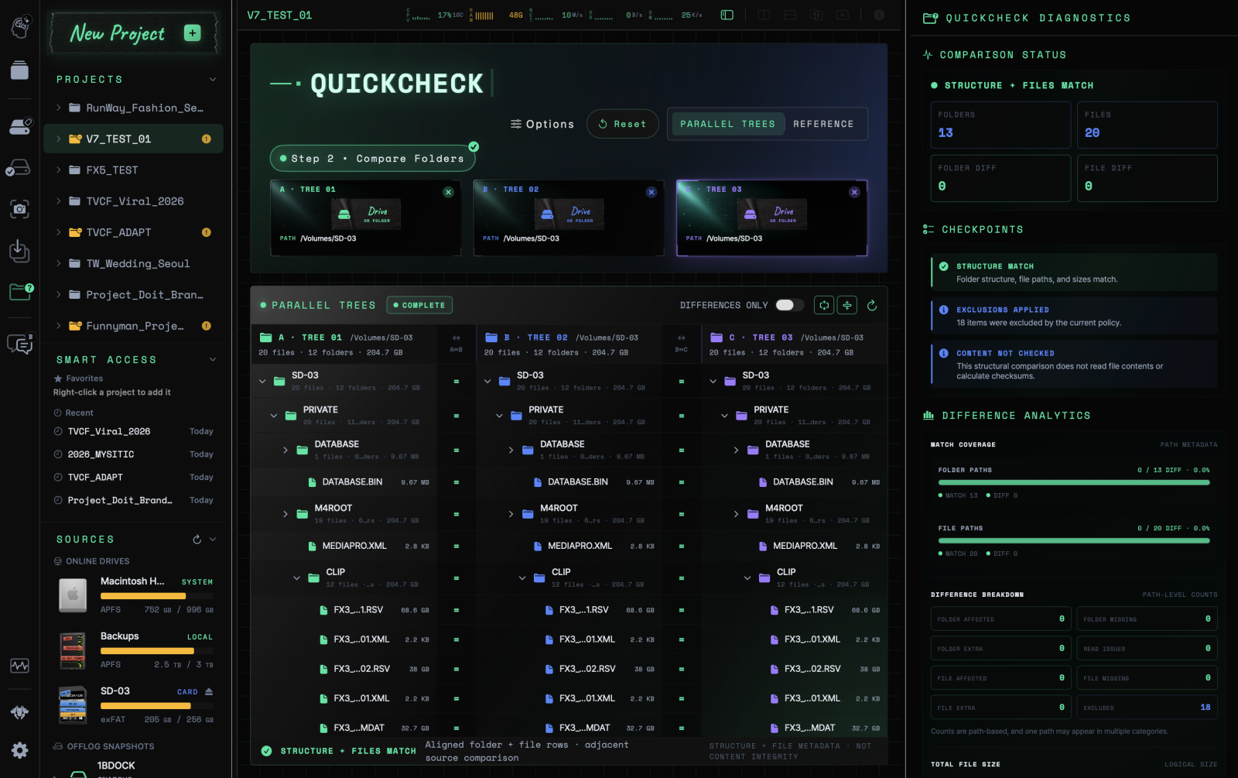Remove the Tree 01 source card

448,192
